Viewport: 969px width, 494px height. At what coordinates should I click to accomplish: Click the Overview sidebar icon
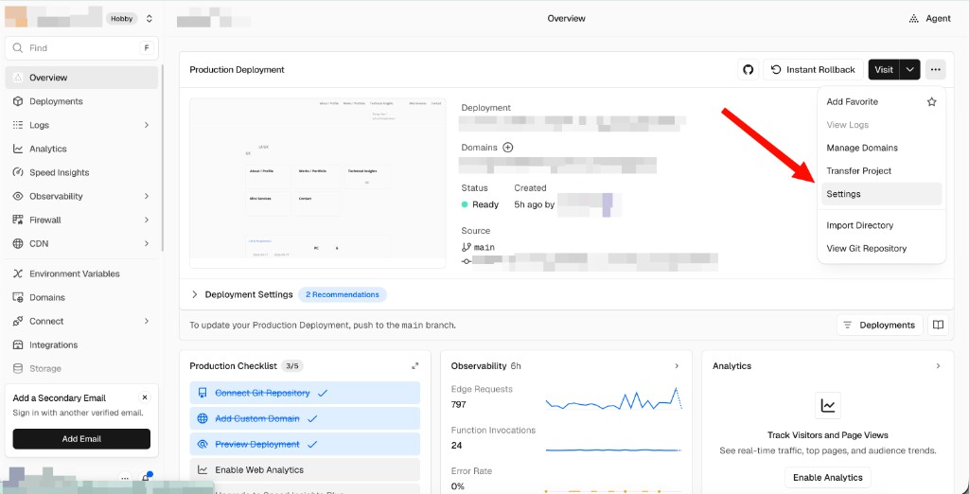coord(18,78)
